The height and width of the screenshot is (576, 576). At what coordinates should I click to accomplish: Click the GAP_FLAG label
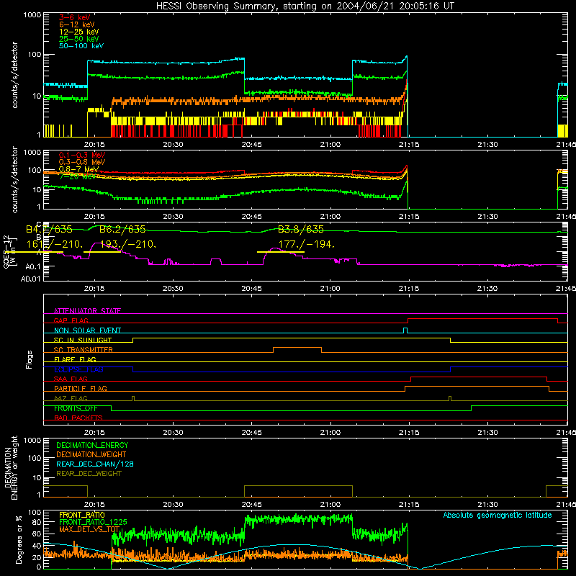[x=71, y=320]
